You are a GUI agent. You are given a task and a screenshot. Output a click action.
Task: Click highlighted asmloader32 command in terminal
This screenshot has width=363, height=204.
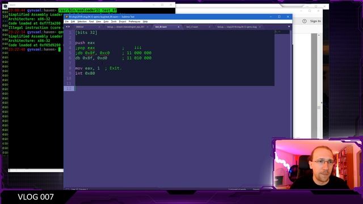point(87,10)
